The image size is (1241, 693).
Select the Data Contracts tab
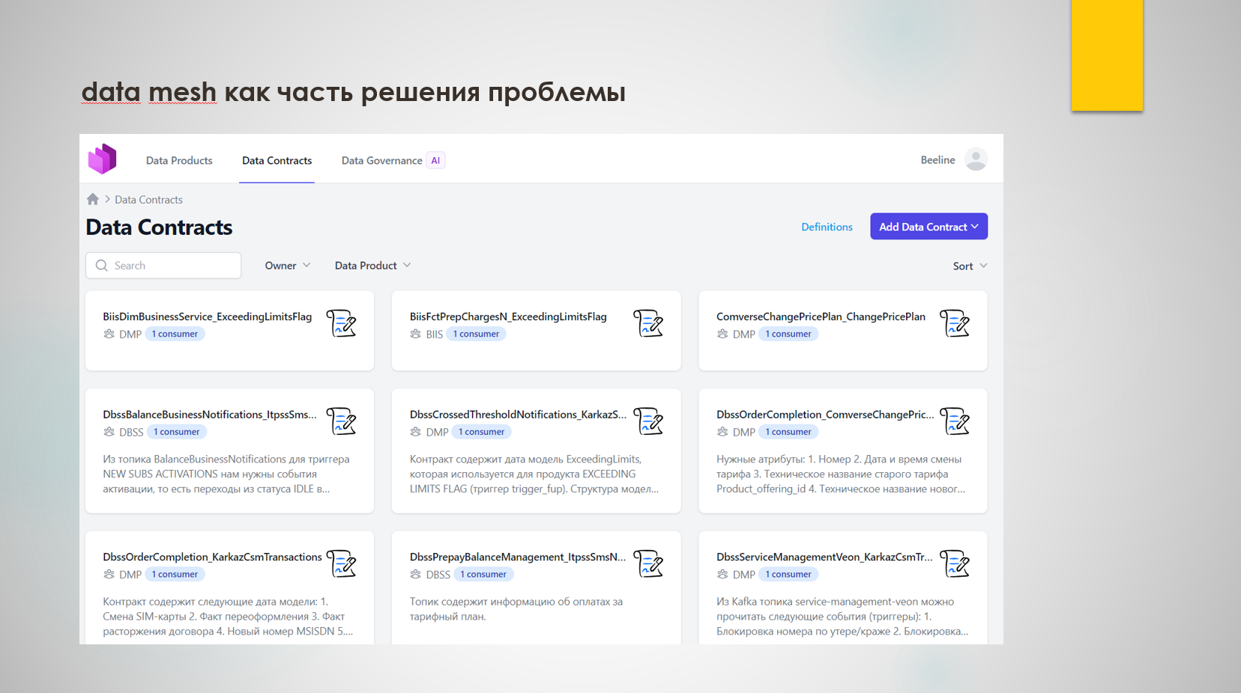(x=277, y=161)
